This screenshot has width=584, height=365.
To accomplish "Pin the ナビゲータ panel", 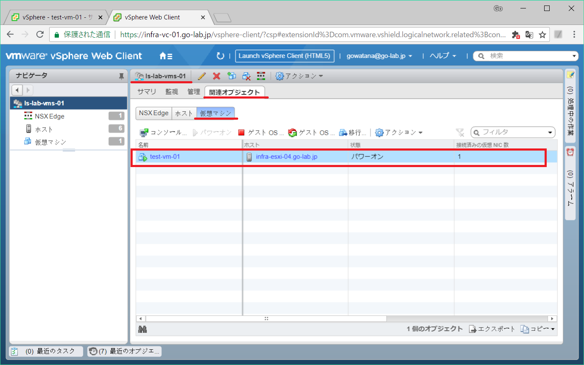I will click(121, 76).
